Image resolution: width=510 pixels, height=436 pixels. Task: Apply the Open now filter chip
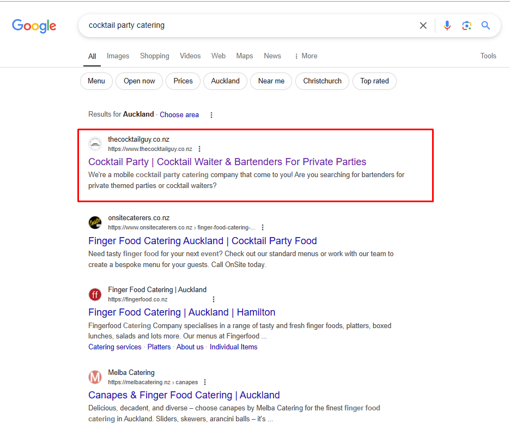click(x=139, y=81)
